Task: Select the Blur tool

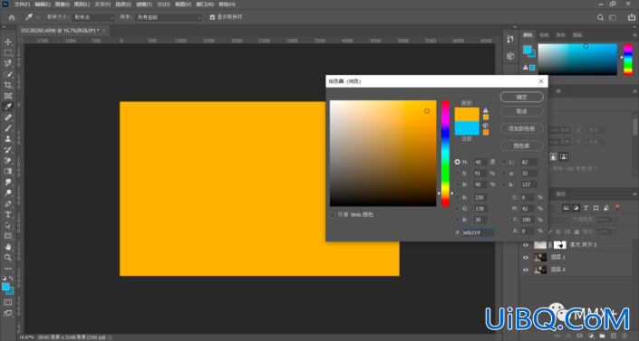Action: click(x=8, y=183)
